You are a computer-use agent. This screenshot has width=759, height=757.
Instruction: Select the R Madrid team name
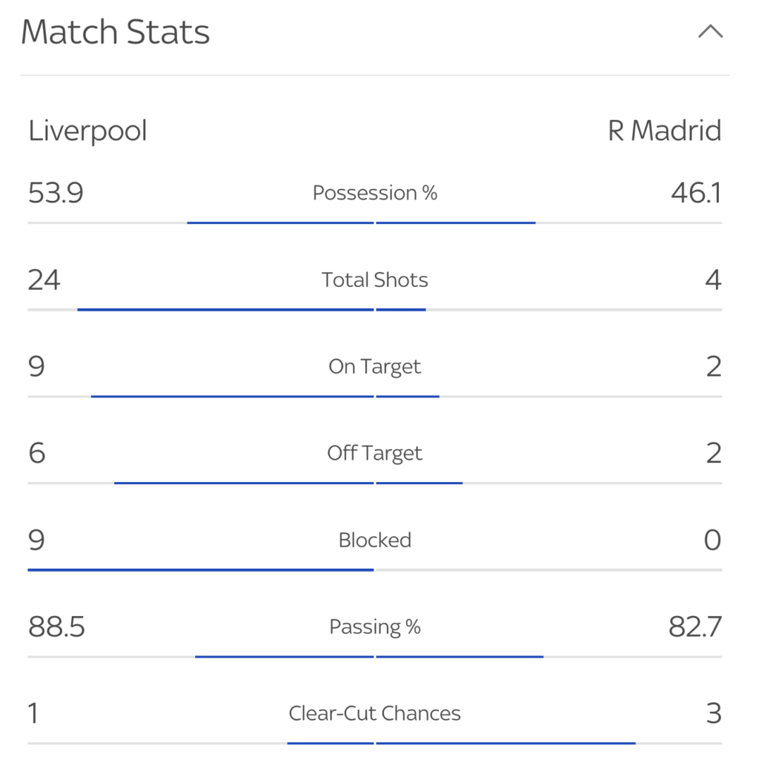tap(665, 130)
